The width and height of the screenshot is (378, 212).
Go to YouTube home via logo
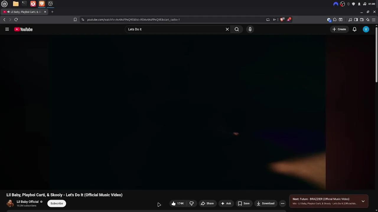point(23,29)
